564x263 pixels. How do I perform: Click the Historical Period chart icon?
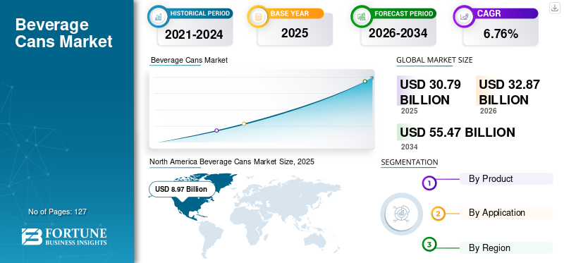click(157, 16)
